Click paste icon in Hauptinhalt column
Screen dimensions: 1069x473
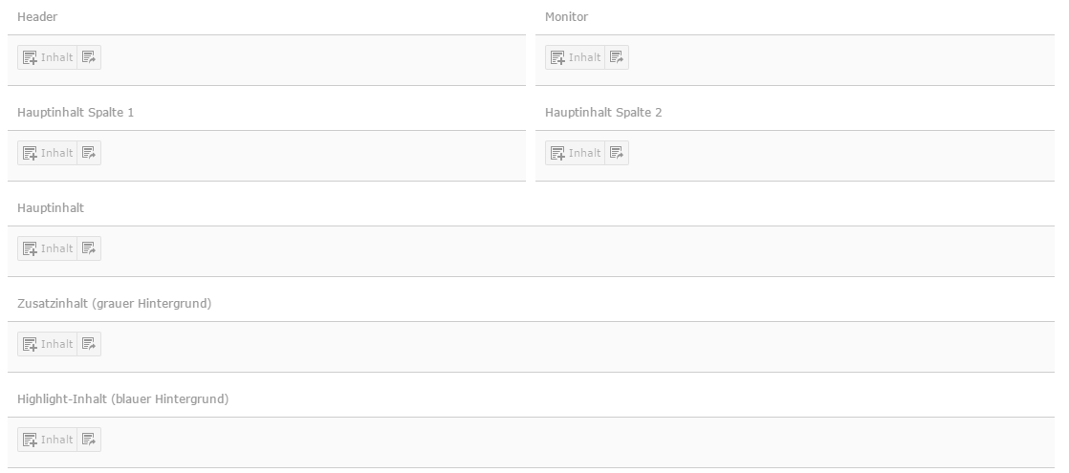[x=89, y=248]
